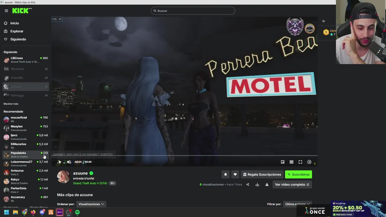This screenshot has width=386, height=217.
Task: Toggle notifications with the bell button
Action: point(225,175)
